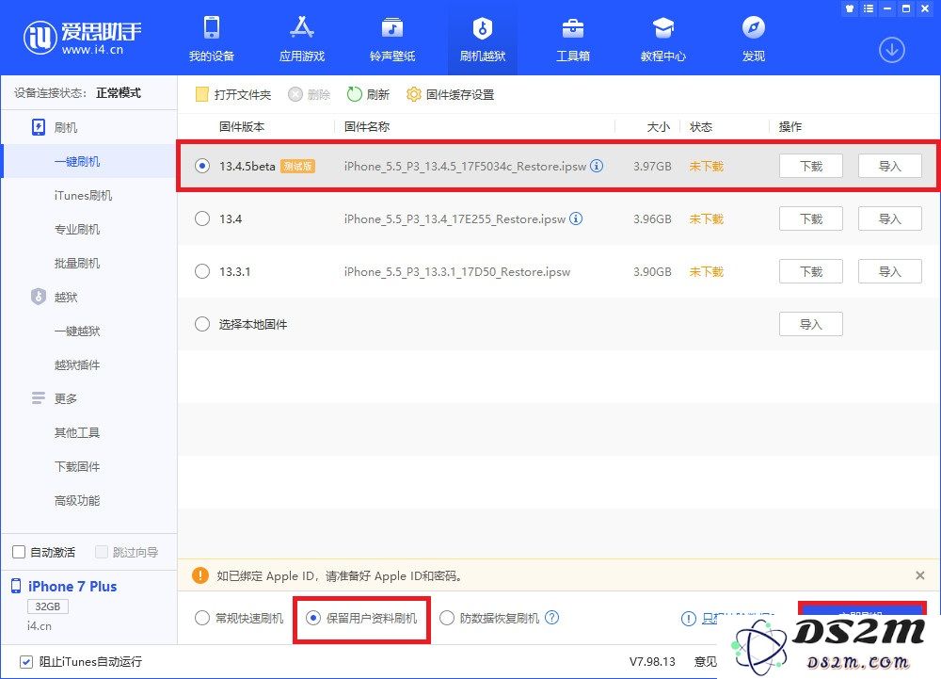
Task: Click 导入 button for 选择本地固件 row
Action: pyautogui.click(x=811, y=324)
